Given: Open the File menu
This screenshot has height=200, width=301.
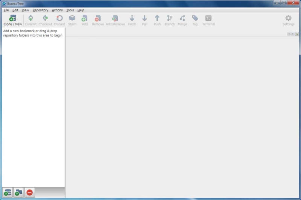Looking at the screenshot, I should click(6, 10).
